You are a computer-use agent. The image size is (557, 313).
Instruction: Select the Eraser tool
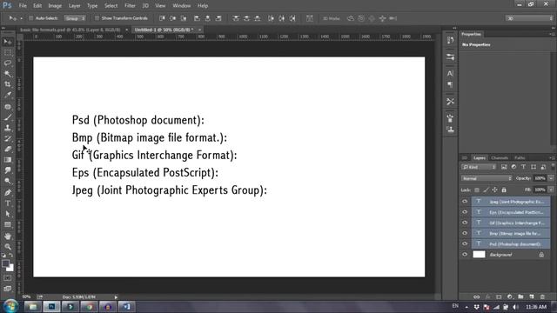tap(8, 149)
